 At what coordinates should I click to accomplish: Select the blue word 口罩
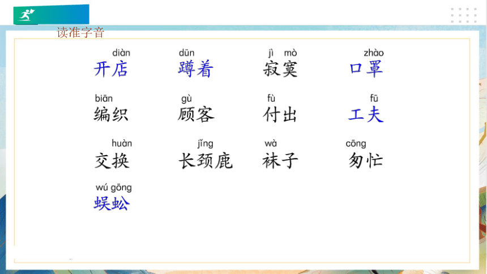(366, 69)
